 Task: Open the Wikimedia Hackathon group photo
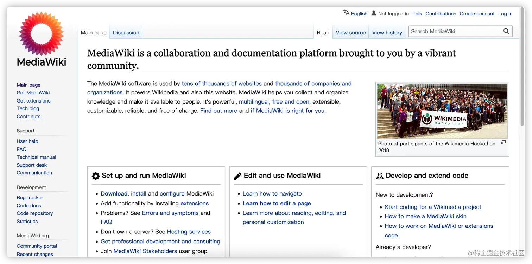point(442,111)
